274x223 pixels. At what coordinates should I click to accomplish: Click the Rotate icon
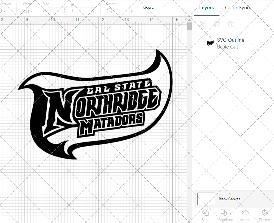coord(109,11)
